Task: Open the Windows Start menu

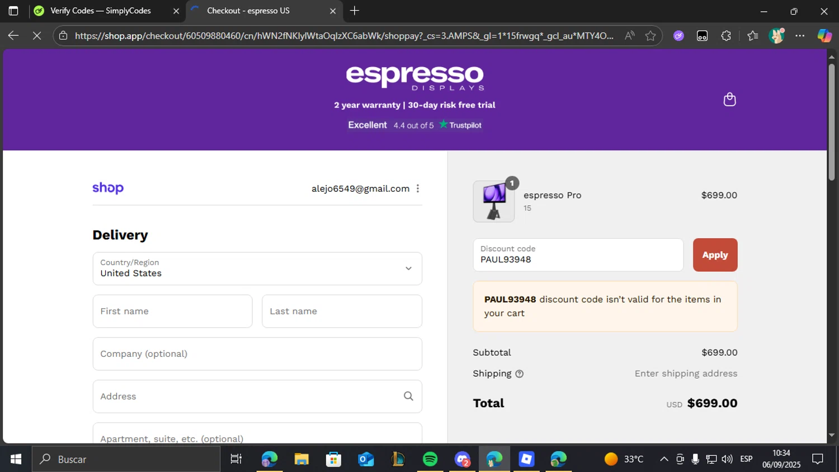Action: 16,459
